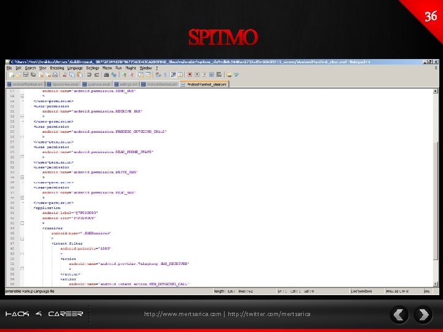Click the Redo arrow icon
The height and width of the screenshot is (332, 443).
point(97,75)
